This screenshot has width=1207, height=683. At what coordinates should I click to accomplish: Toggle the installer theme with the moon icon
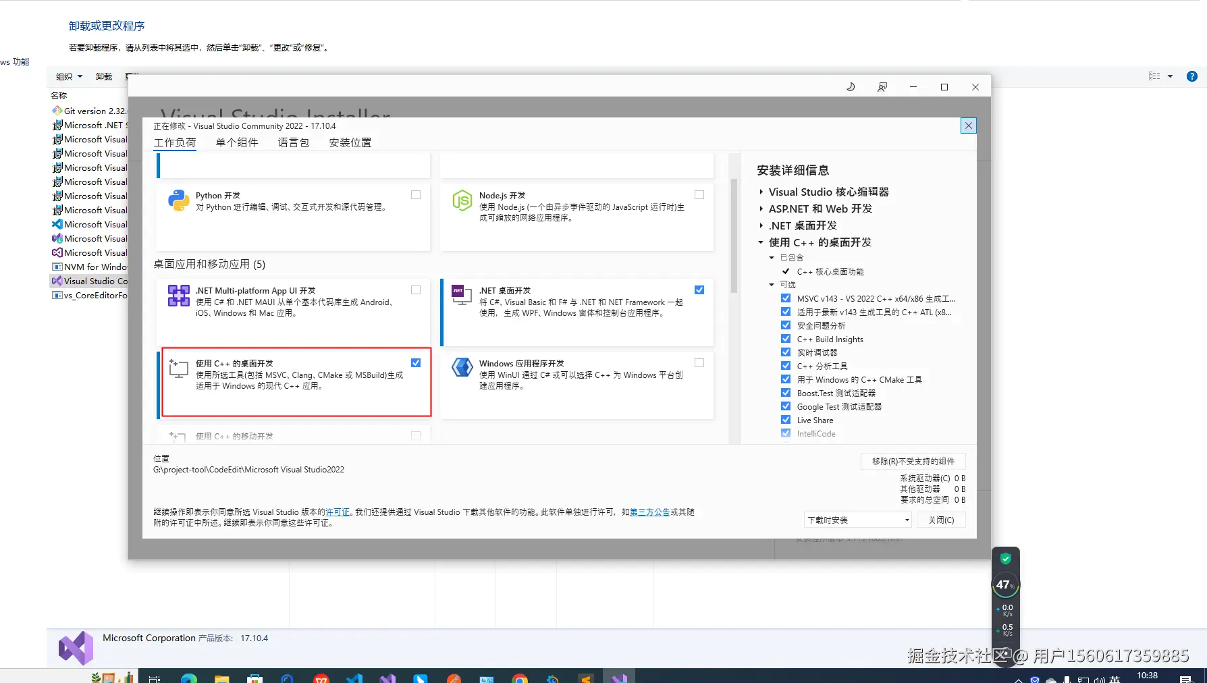(x=851, y=87)
